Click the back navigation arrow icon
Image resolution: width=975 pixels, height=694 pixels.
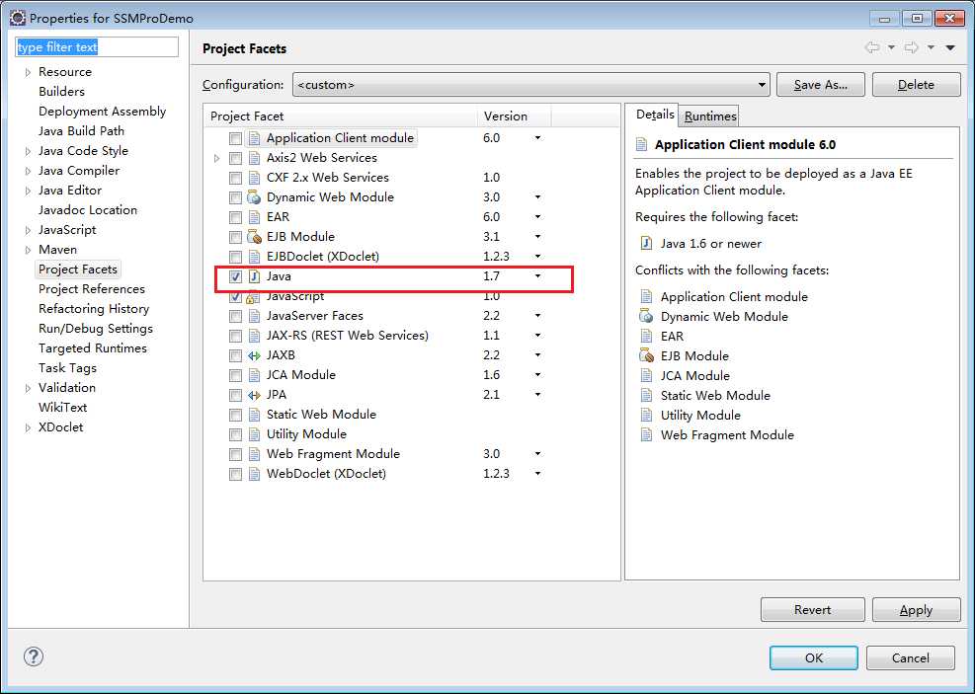pos(873,47)
